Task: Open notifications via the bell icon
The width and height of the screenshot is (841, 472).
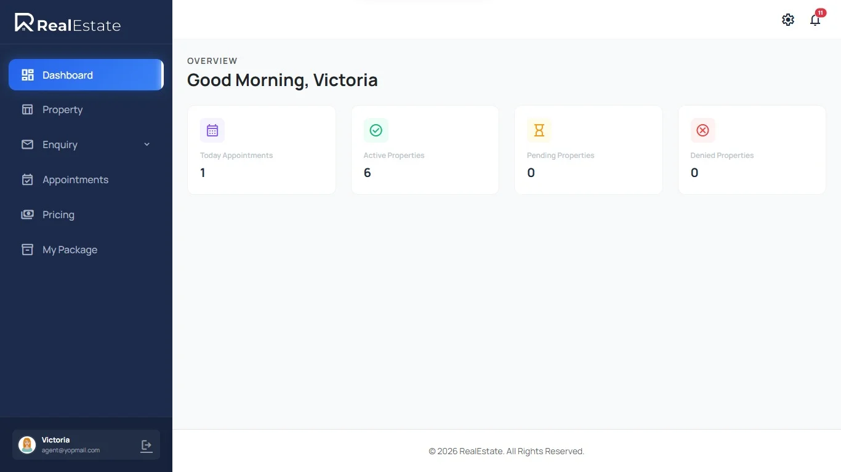Action: [x=815, y=20]
